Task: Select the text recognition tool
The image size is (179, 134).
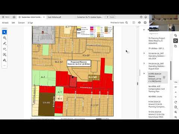Action: 4,55
